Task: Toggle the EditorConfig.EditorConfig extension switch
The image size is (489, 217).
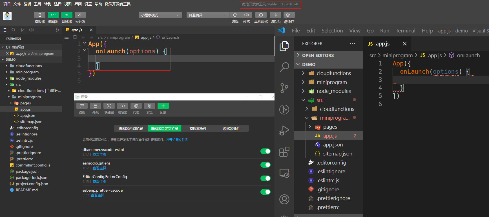Action: click(x=265, y=178)
